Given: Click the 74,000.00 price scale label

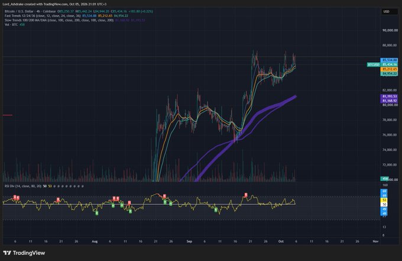Looking at the screenshot, I should coord(390,150).
